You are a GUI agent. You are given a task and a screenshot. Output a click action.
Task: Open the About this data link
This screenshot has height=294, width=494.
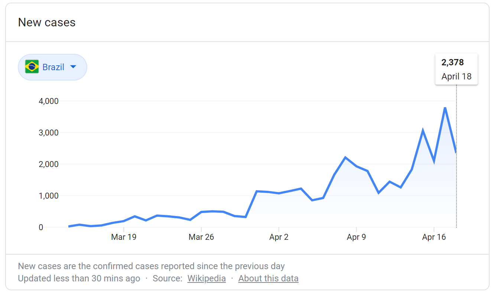coord(268,278)
